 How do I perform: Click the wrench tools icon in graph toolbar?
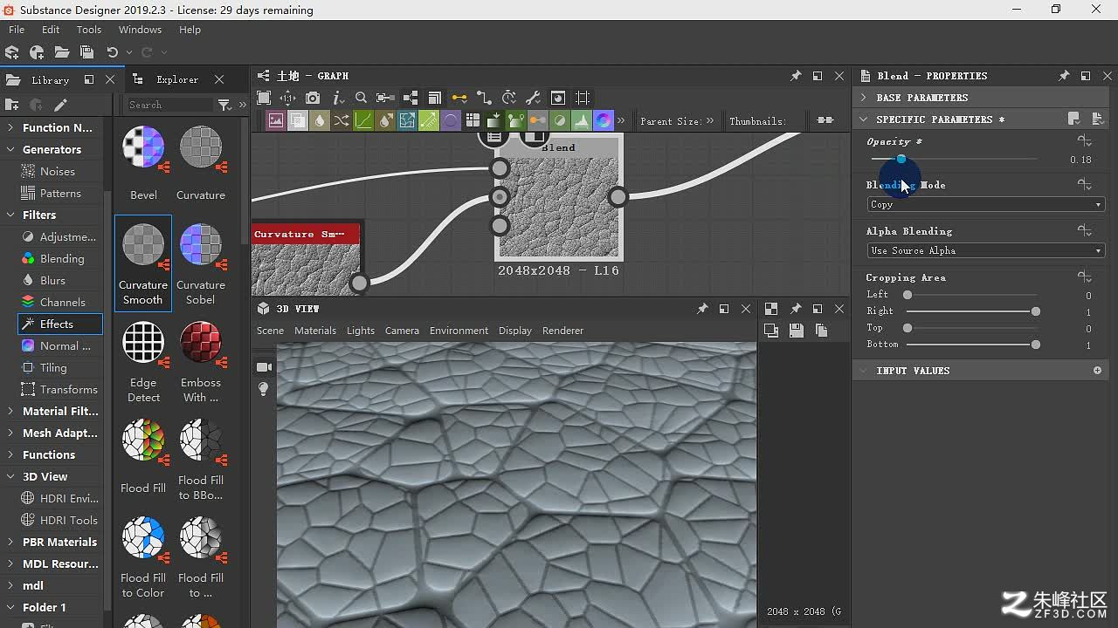pyautogui.click(x=533, y=98)
